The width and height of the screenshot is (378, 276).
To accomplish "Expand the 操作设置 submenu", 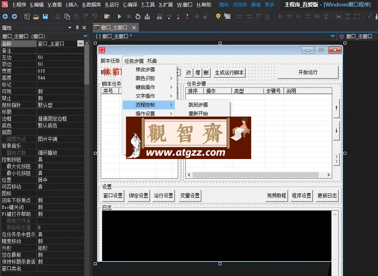I will point(148,113).
